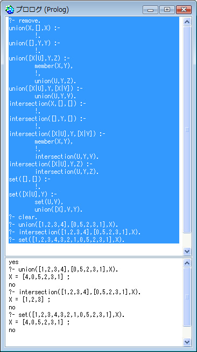Click the lower pane scroll down arrow
This screenshot has width=197, height=352.
point(187,342)
